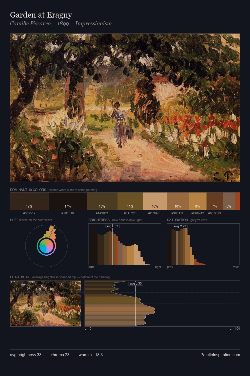The height and width of the screenshot is (376, 250).
Task: Click the Garden at Eragny title
Action: 41,15
